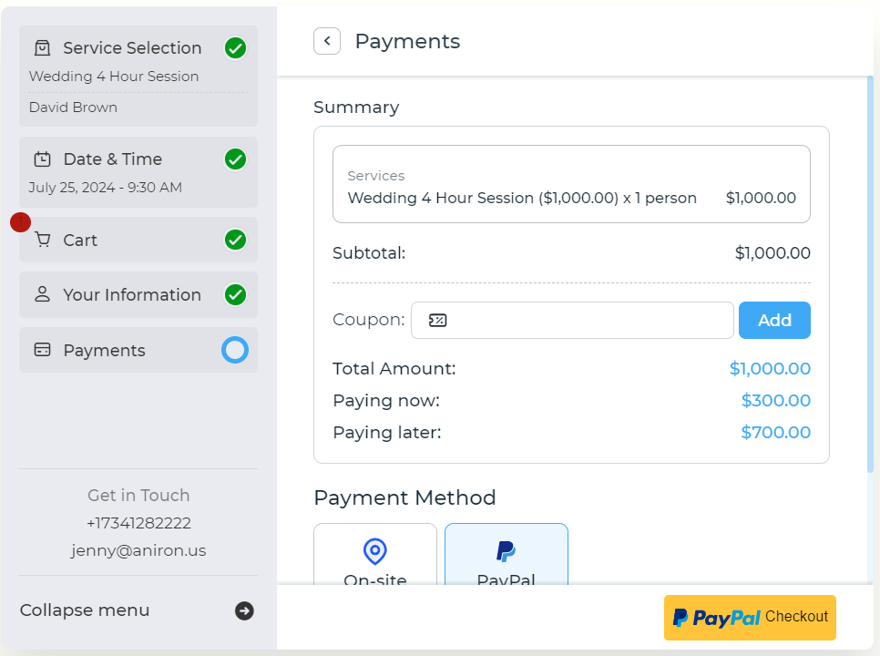Click the vertical scrollbar on payments panel

(870, 273)
